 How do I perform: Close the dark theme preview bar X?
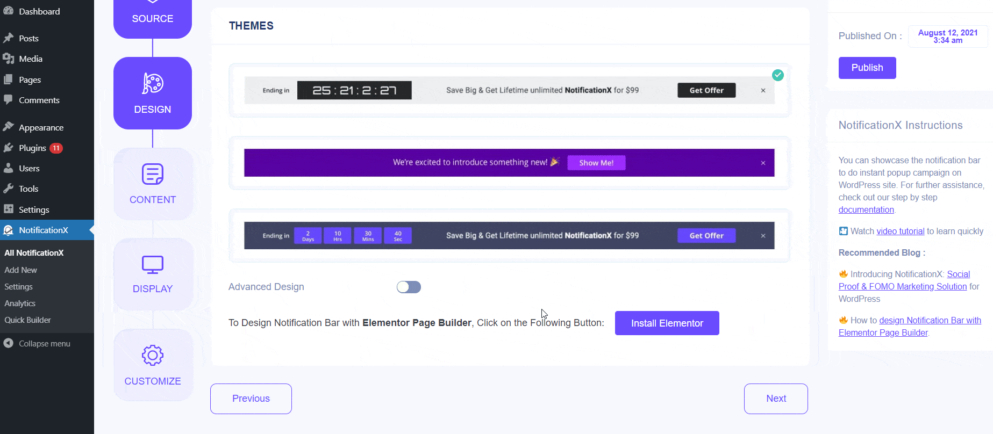(x=763, y=236)
